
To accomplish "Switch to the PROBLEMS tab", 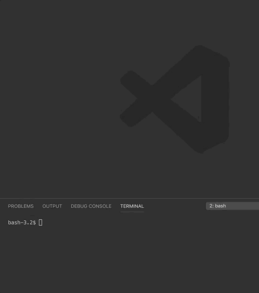I will coord(21,206).
